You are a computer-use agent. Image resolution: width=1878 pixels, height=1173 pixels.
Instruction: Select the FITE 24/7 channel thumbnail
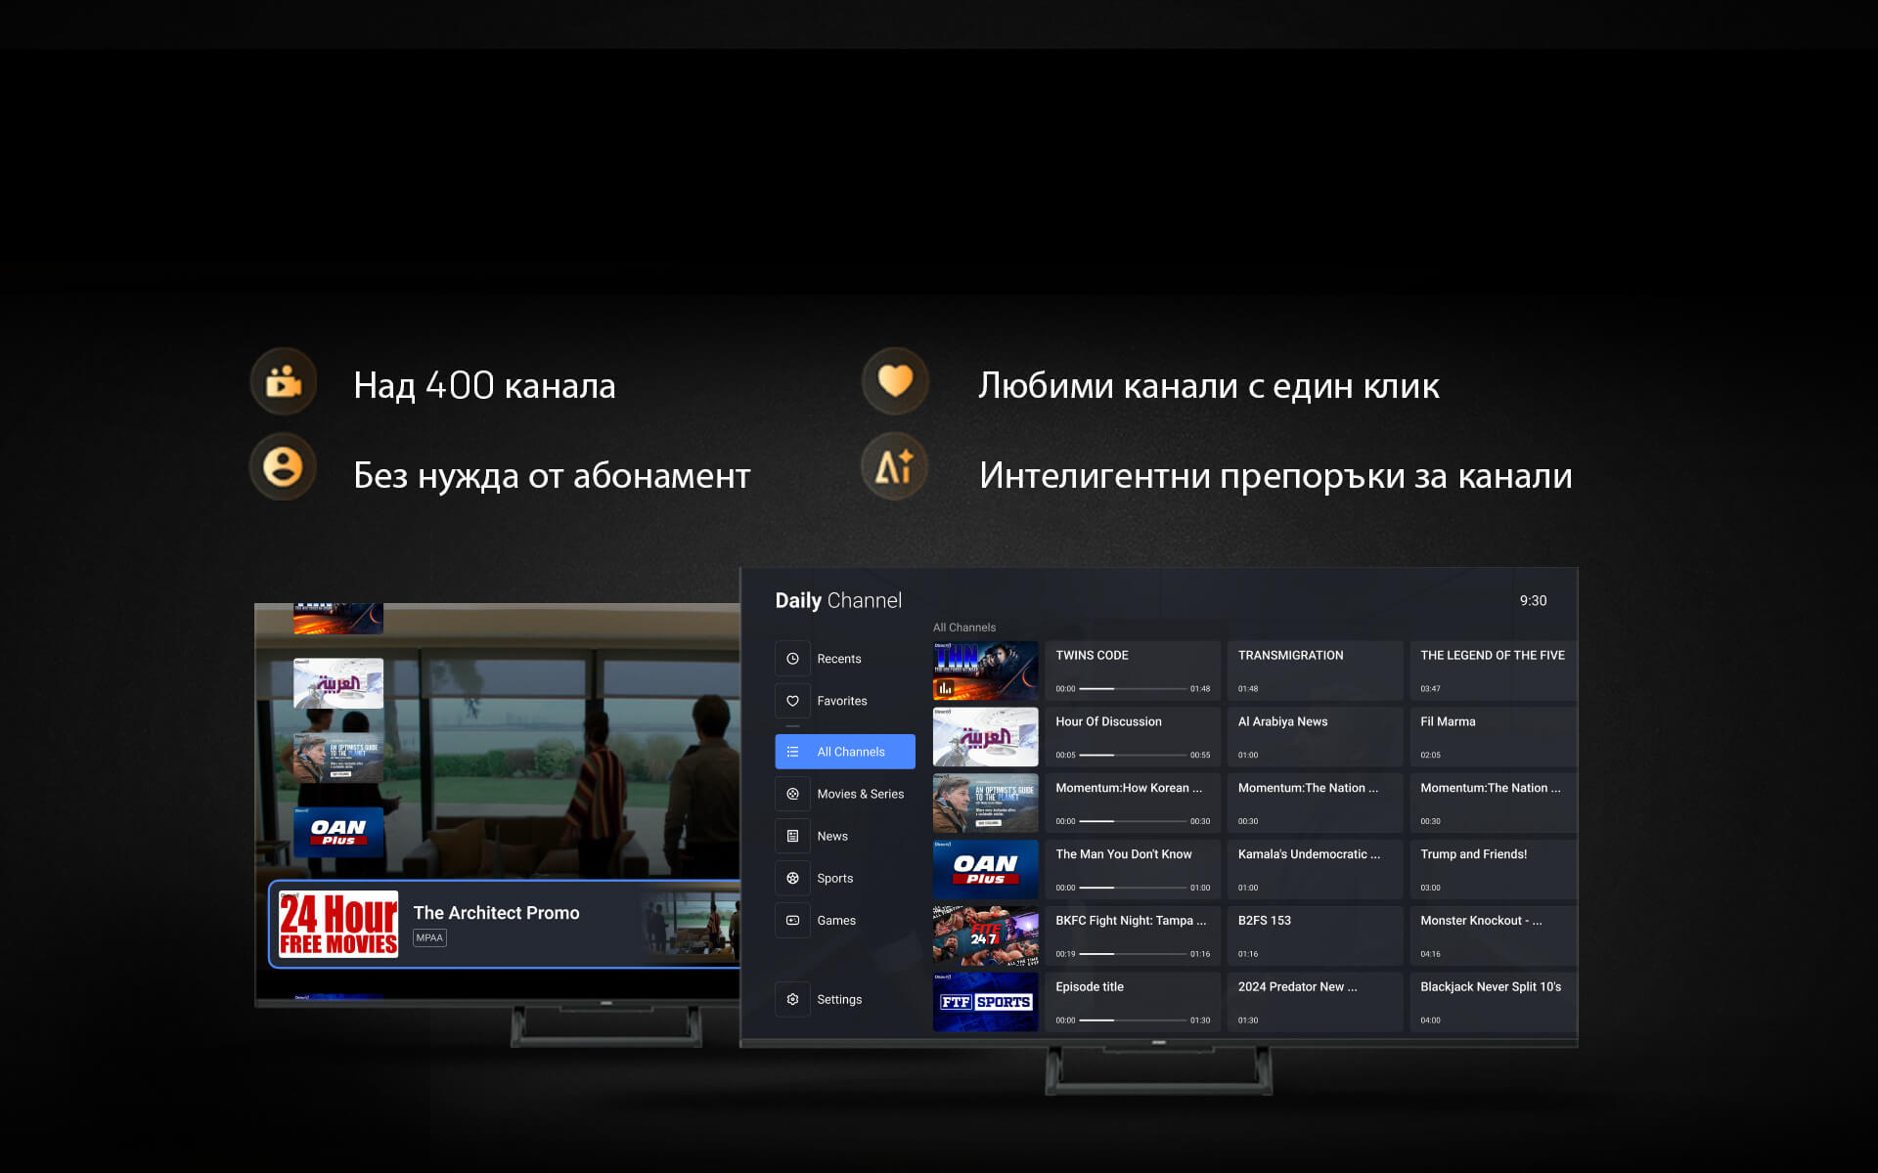[x=985, y=935]
